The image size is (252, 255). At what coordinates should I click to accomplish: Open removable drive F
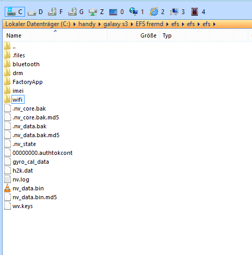tap(55, 12)
